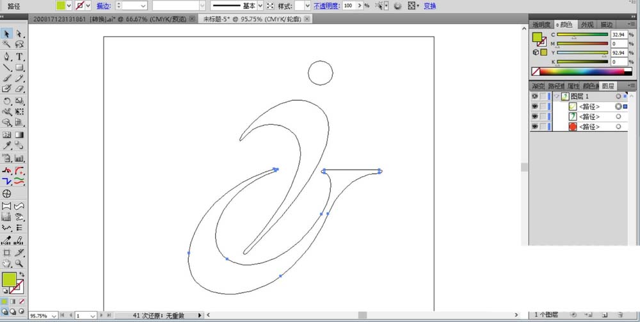Select the Direct Selection (white arrow) tool
This screenshot has width=640, height=322.
[19, 34]
